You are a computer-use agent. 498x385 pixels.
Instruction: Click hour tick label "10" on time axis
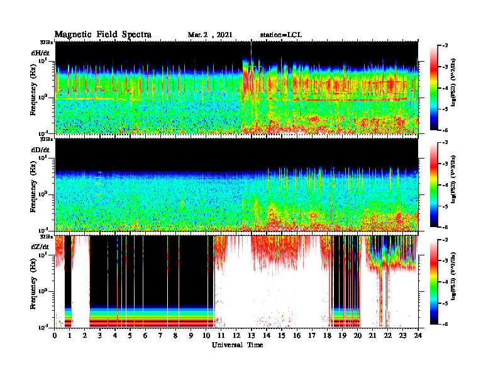pyautogui.click(x=206, y=335)
